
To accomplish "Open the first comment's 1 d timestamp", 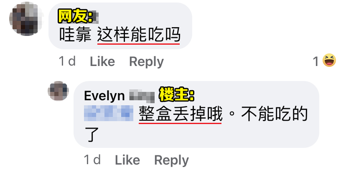I will (67, 61).
